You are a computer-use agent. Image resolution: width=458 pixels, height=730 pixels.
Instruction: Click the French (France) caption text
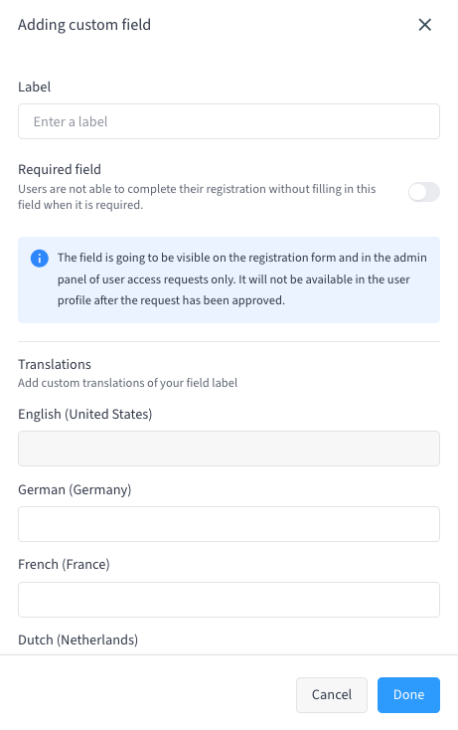(x=64, y=564)
